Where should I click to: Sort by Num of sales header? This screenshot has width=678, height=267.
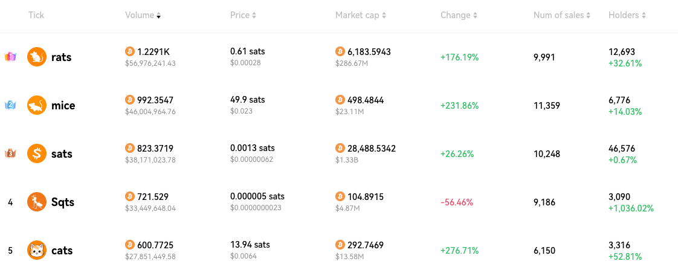click(562, 15)
